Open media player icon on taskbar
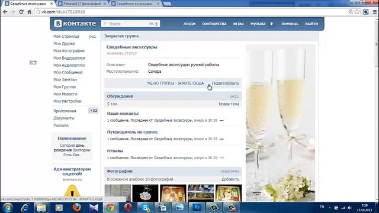The height and width of the screenshot is (213, 379). 59,208
